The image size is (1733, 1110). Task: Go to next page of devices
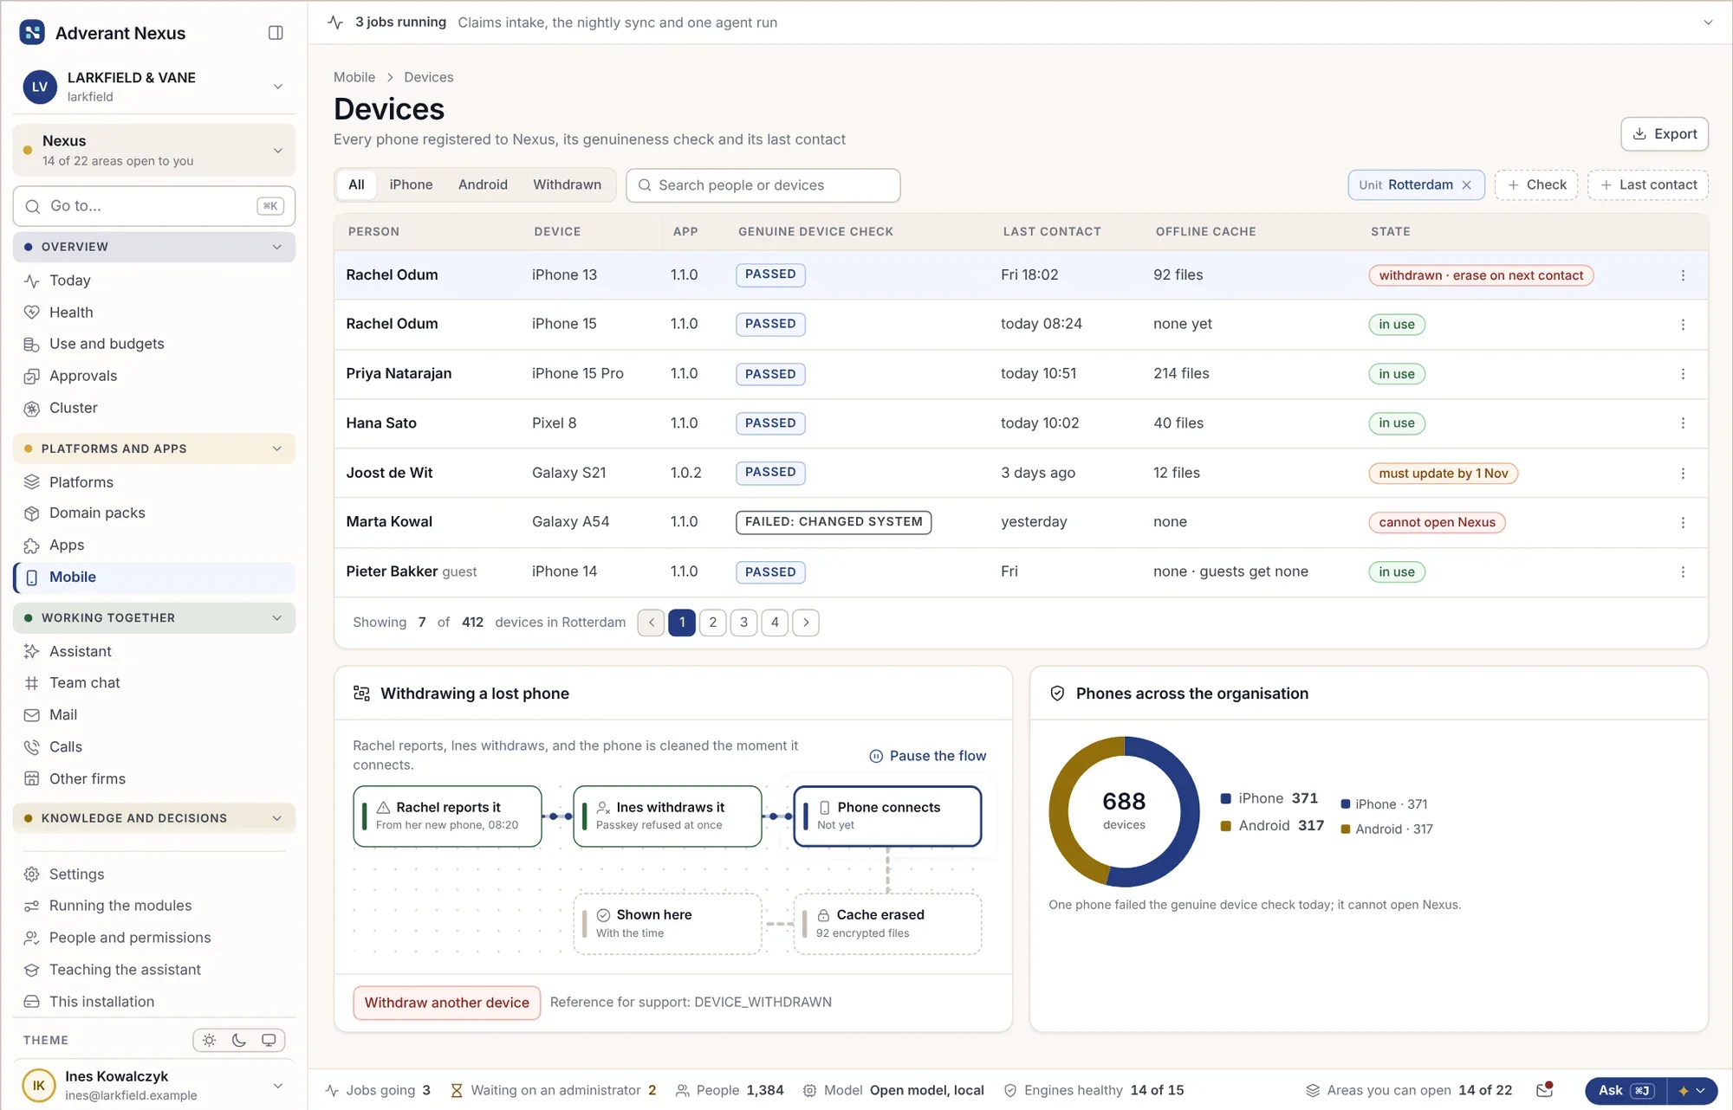[x=806, y=623]
